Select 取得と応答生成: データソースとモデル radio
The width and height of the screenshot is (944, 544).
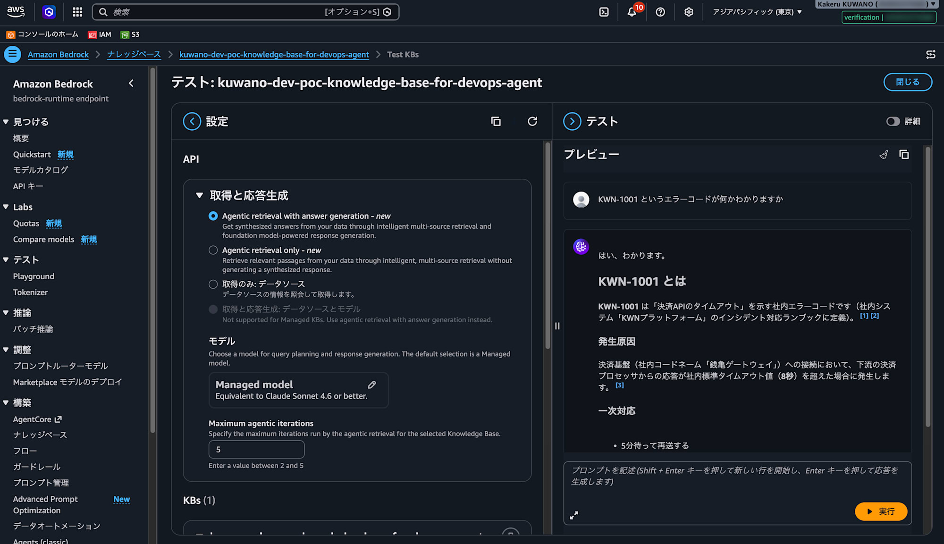213,309
